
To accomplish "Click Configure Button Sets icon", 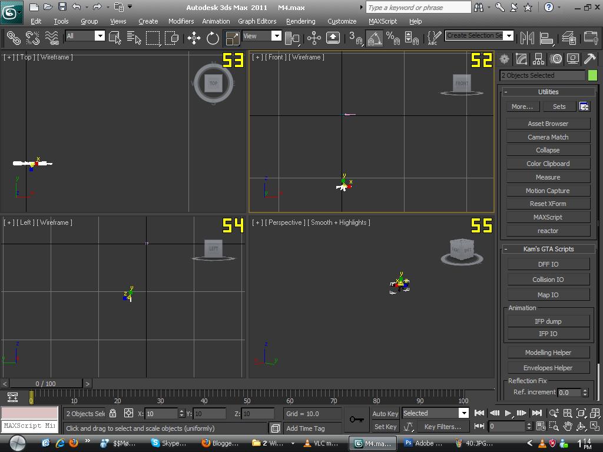I will [x=584, y=107].
